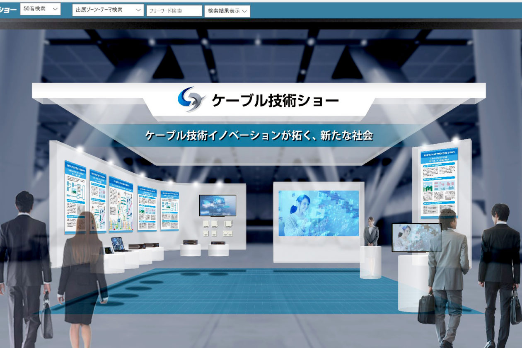Open the 50音検索 dropdown
This screenshot has width=522, height=348.
point(40,9)
